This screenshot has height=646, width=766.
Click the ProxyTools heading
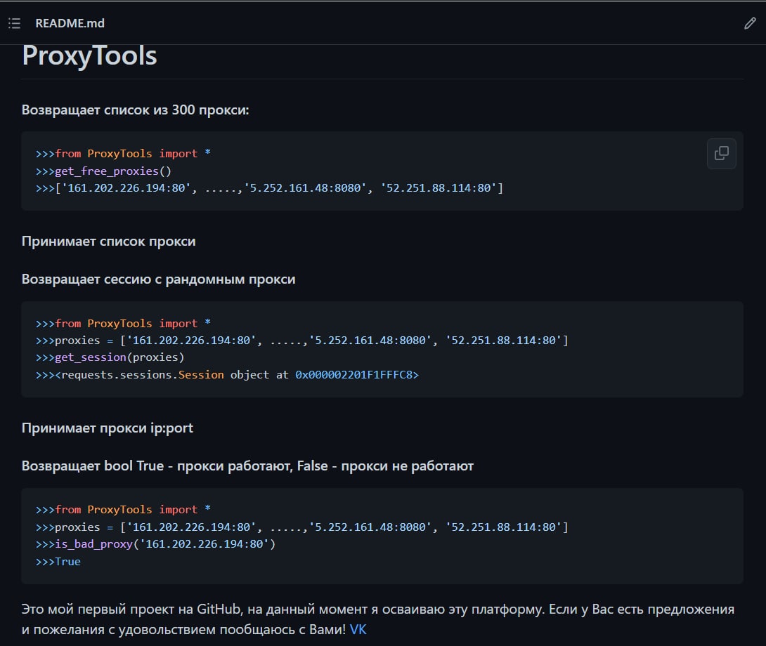point(89,55)
